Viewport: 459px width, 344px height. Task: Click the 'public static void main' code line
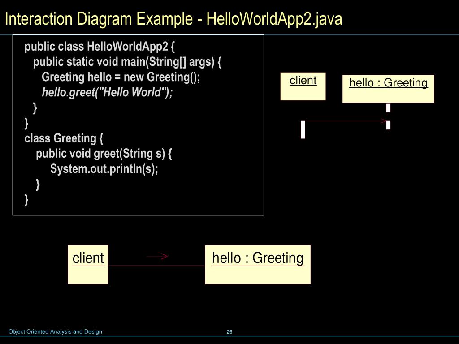(127, 62)
